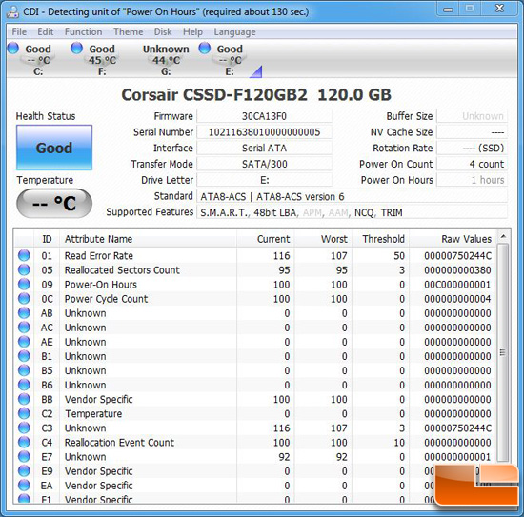Minimize the CDI window
Image resolution: width=524 pixels, height=517 pixels.
coord(448,9)
